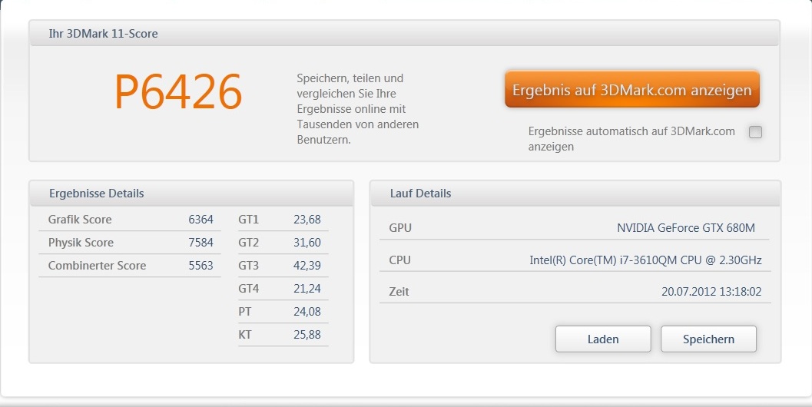The image size is (812, 407).
Task: Select the GT3 value 42,39
Action: pyautogui.click(x=307, y=266)
